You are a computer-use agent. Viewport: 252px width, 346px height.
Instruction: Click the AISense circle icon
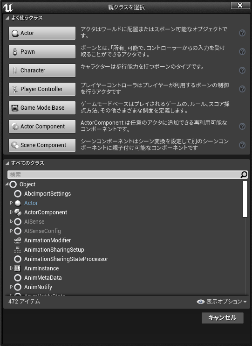pos(18,221)
